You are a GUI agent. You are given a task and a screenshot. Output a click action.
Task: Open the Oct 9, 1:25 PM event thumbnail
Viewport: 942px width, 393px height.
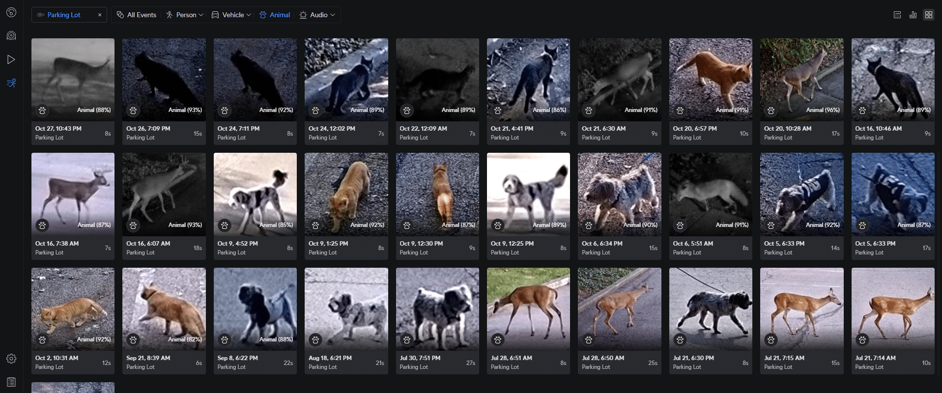tap(346, 194)
